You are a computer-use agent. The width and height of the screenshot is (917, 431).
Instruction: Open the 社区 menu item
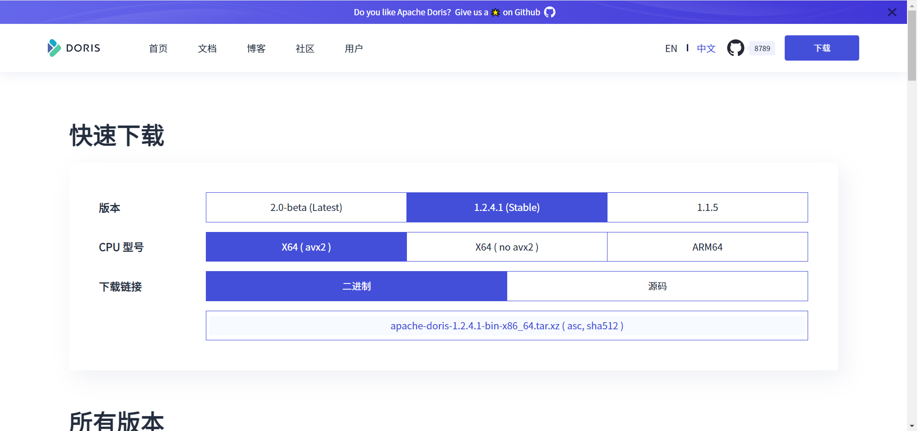click(x=305, y=48)
